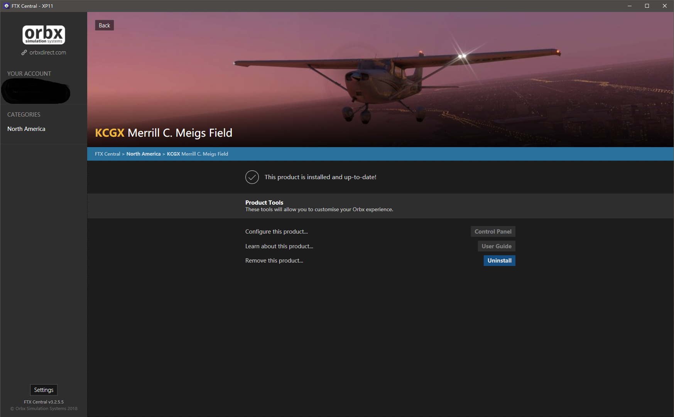Select the North America category
This screenshot has height=417, width=674.
tap(26, 129)
